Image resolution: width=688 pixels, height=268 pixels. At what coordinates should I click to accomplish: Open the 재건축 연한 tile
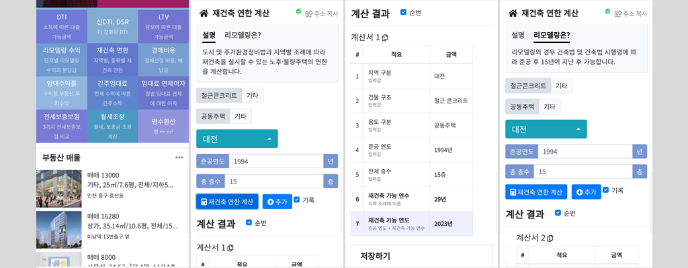pyautogui.click(x=113, y=60)
